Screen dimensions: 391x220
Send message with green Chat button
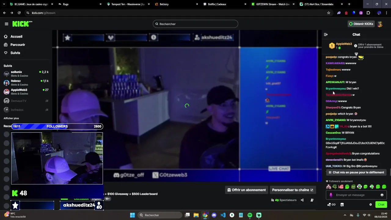pos(381,205)
